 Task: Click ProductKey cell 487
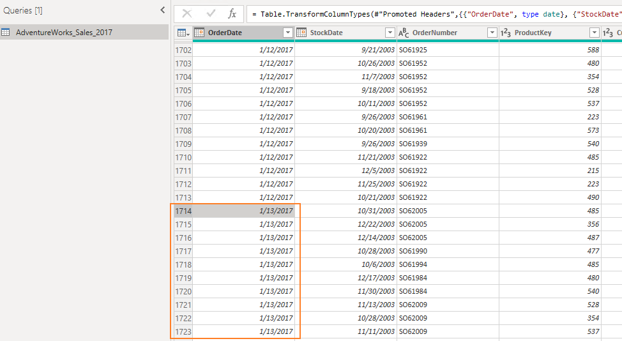coord(550,238)
